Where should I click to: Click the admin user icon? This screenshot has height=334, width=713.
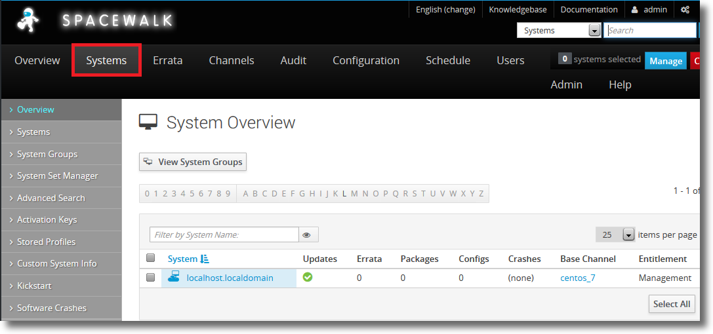pyautogui.click(x=634, y=10)
